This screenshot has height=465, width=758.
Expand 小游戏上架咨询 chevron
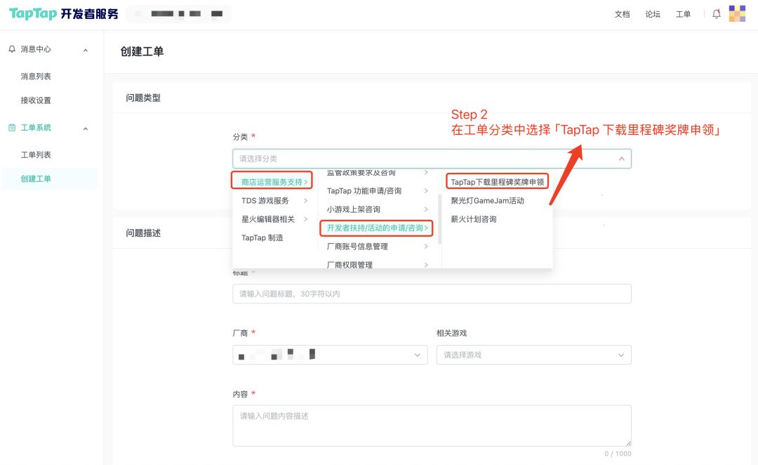click(426, 209)
